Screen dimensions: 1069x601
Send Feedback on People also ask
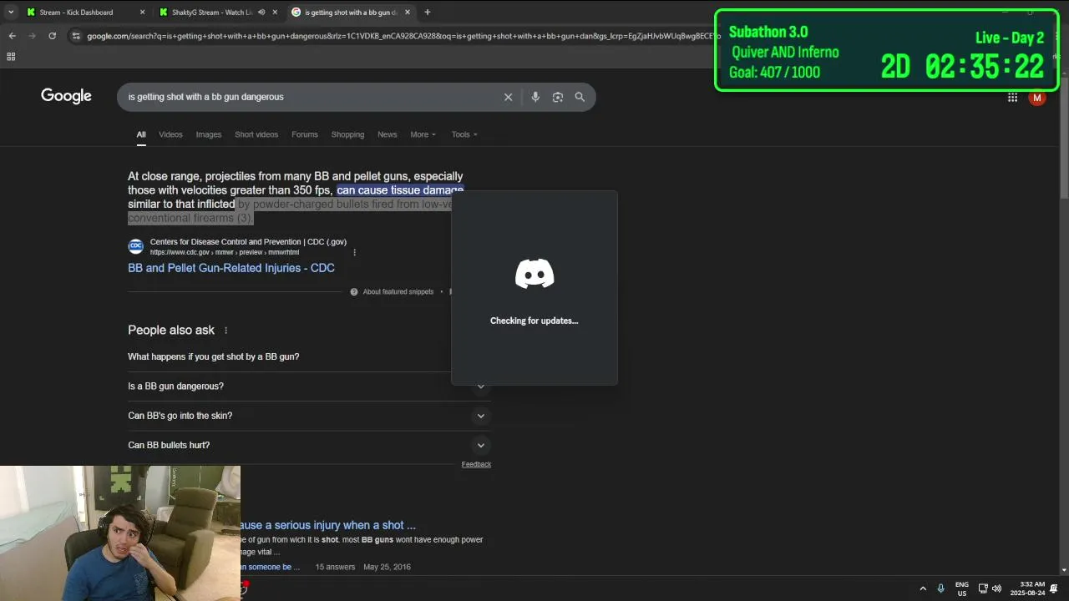476,464
